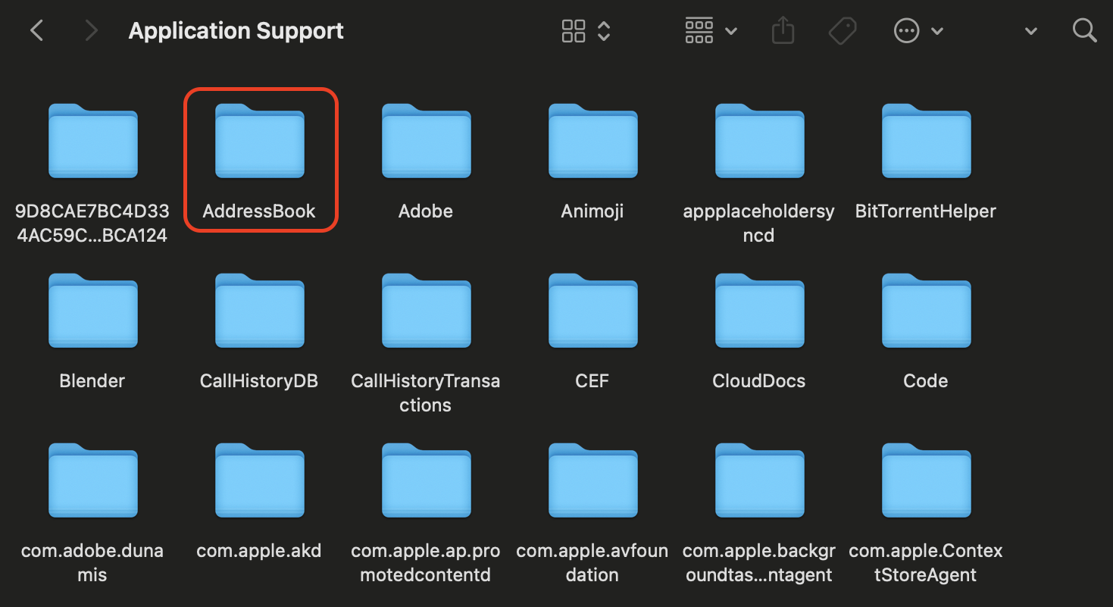Expand the view options chevron
1113x607 pixels.
(603, 30)
